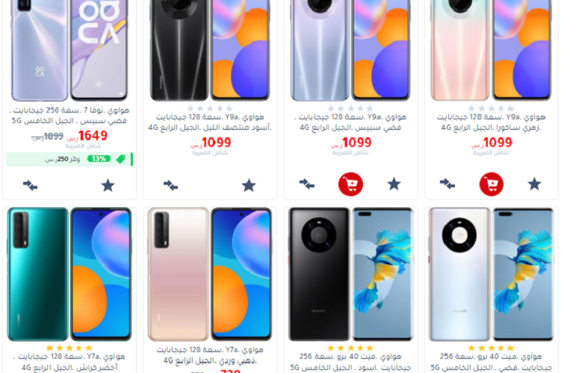
Task: Favorite the space silver Huawei Y9a
Action: [x=394, y=184]
